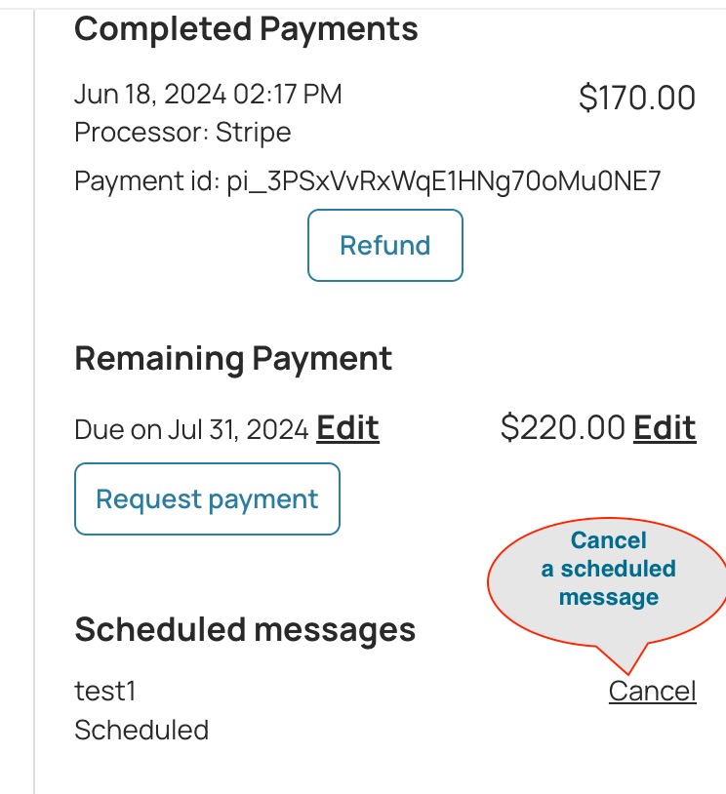Cancel the test1 scheduled message
Image resolution: width=726 pixels, height=794 pixels.
pyautogui.click(x=652, y=692)
